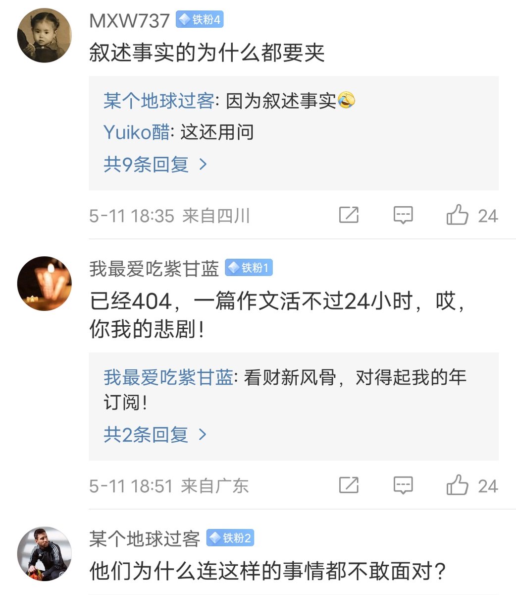Image resolution: width=516 pixels, height=595 pixels.
Task: Thumbs-up the 已经404 comment
Action: [457, 485]
